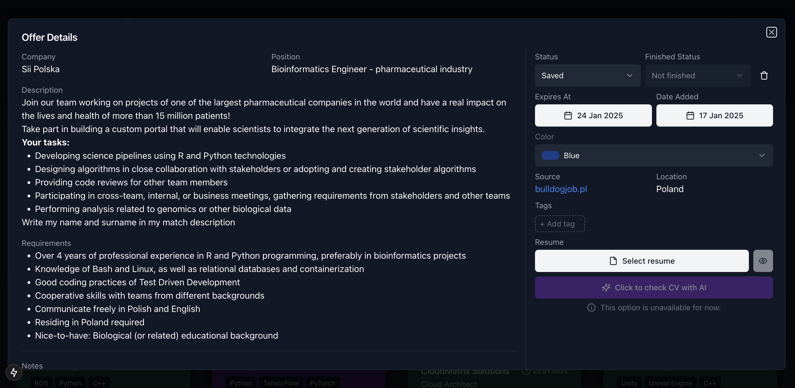Click the Color dropdown chevron arrow
795x388 pixels.
pos(762,155)
